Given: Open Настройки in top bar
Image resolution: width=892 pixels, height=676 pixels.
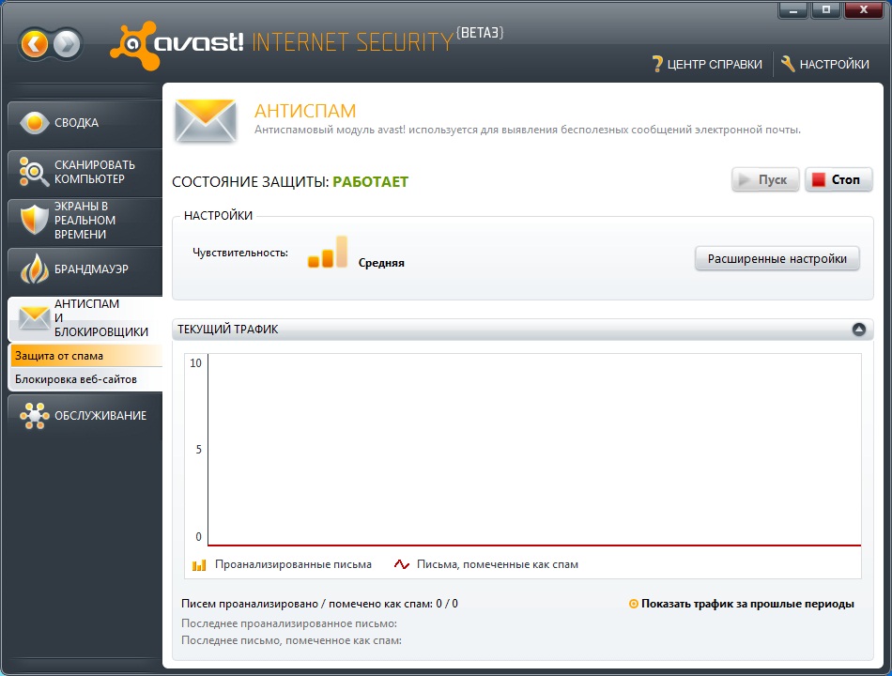Looking at the screenshot, I should pos(825,64).
